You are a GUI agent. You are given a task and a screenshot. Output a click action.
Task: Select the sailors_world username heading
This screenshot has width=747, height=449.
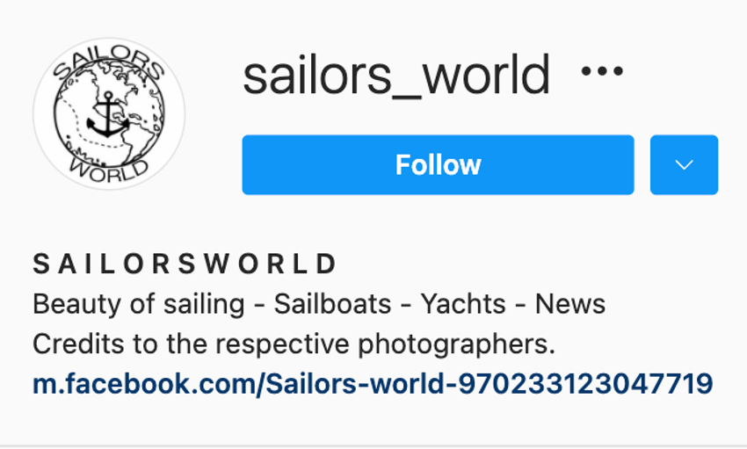(x=396, y=75)
